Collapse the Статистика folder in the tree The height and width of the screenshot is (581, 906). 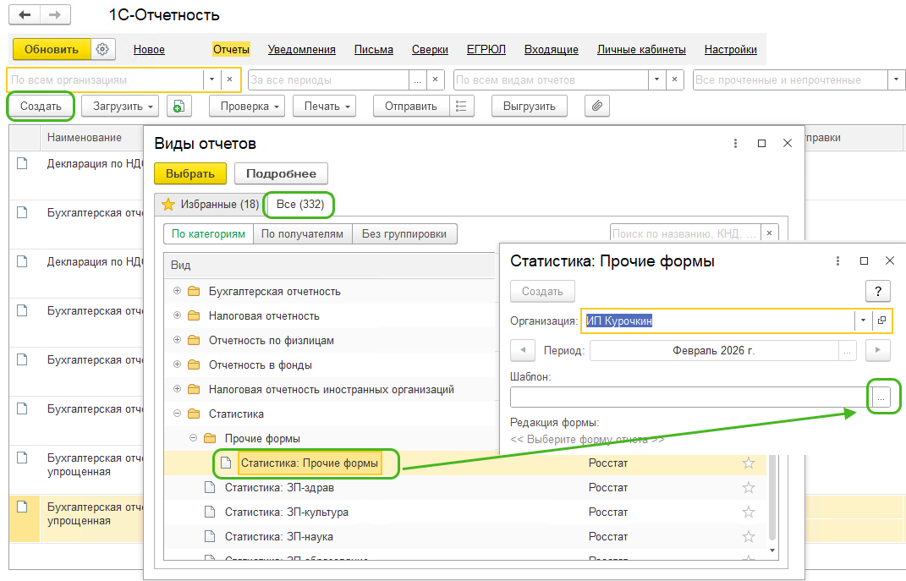pos(177,414)
